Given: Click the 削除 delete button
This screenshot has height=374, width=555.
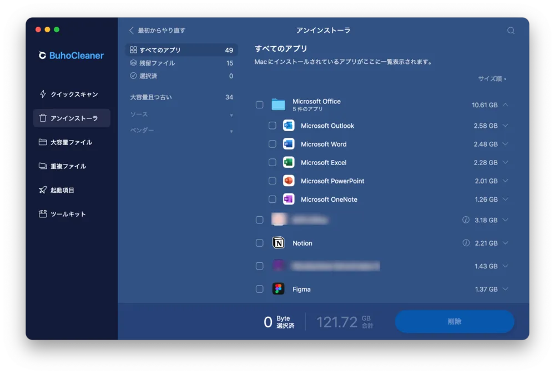Looking at the screenshot, I should pos(455,322).
